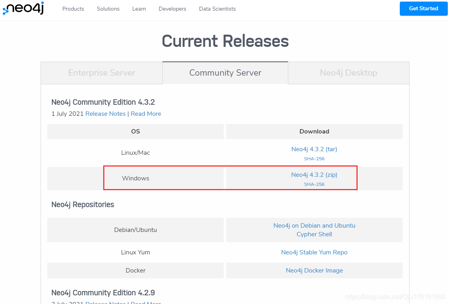Click the Get Started button
Screen dimensions: 449x304
423,9
